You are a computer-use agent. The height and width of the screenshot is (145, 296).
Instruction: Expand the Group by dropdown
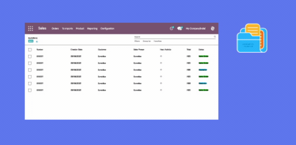click(147, 41)
